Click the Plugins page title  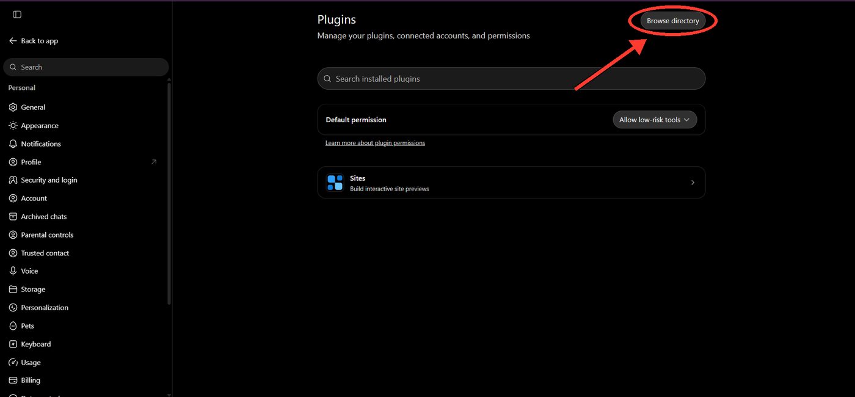coord(337,20)
